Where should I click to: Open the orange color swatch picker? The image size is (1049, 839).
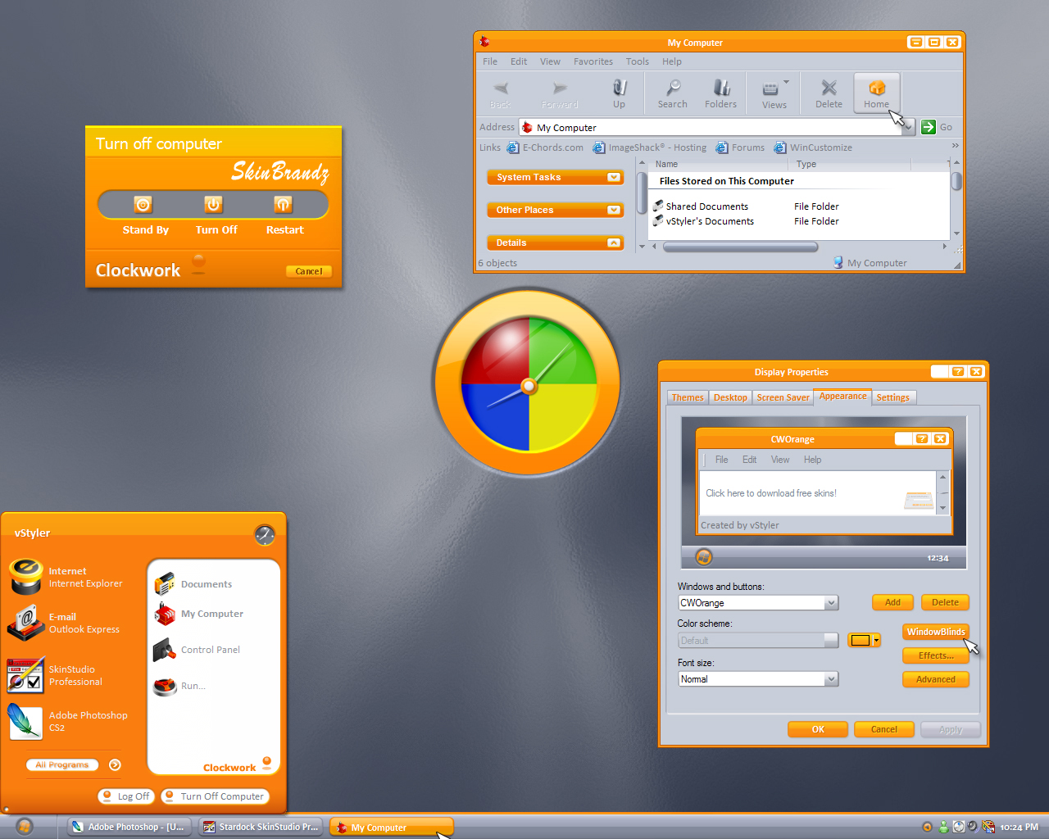point(865,640)
